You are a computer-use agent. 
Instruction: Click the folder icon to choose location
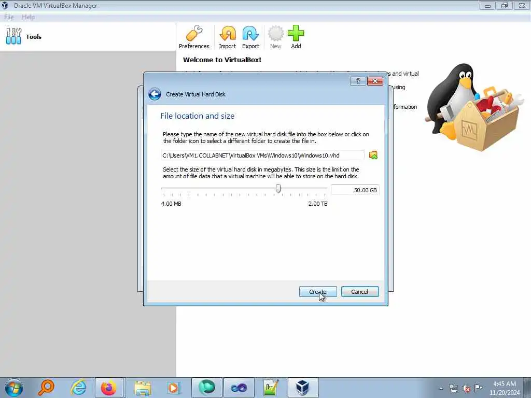(373, 155)
